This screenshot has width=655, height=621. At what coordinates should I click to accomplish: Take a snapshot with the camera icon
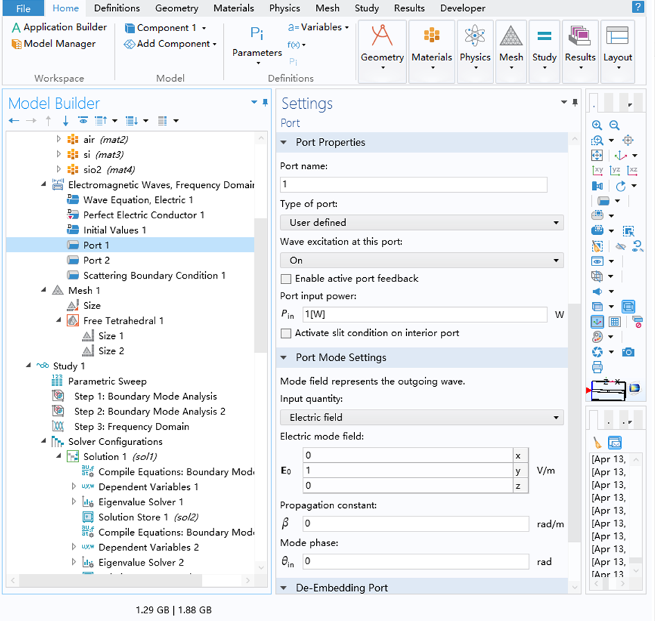pos(628,352)
